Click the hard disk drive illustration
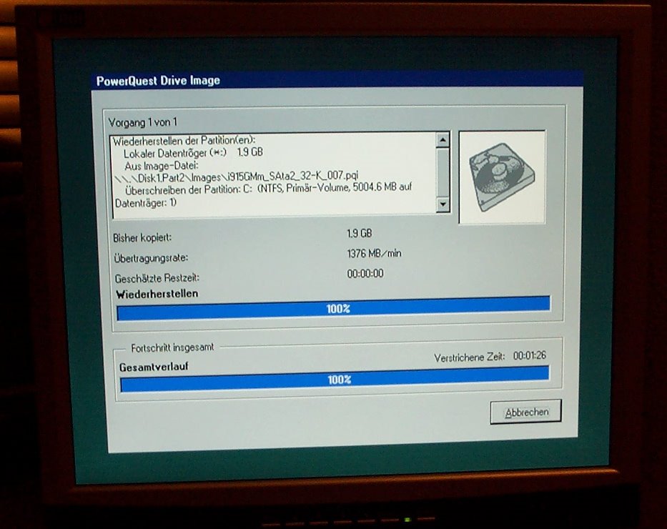Image resolution: width=667 pixels, height=529 pixels. [x=502, y=177]
